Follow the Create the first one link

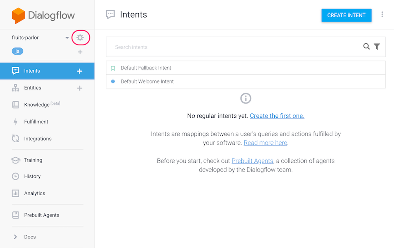point(277,116)
